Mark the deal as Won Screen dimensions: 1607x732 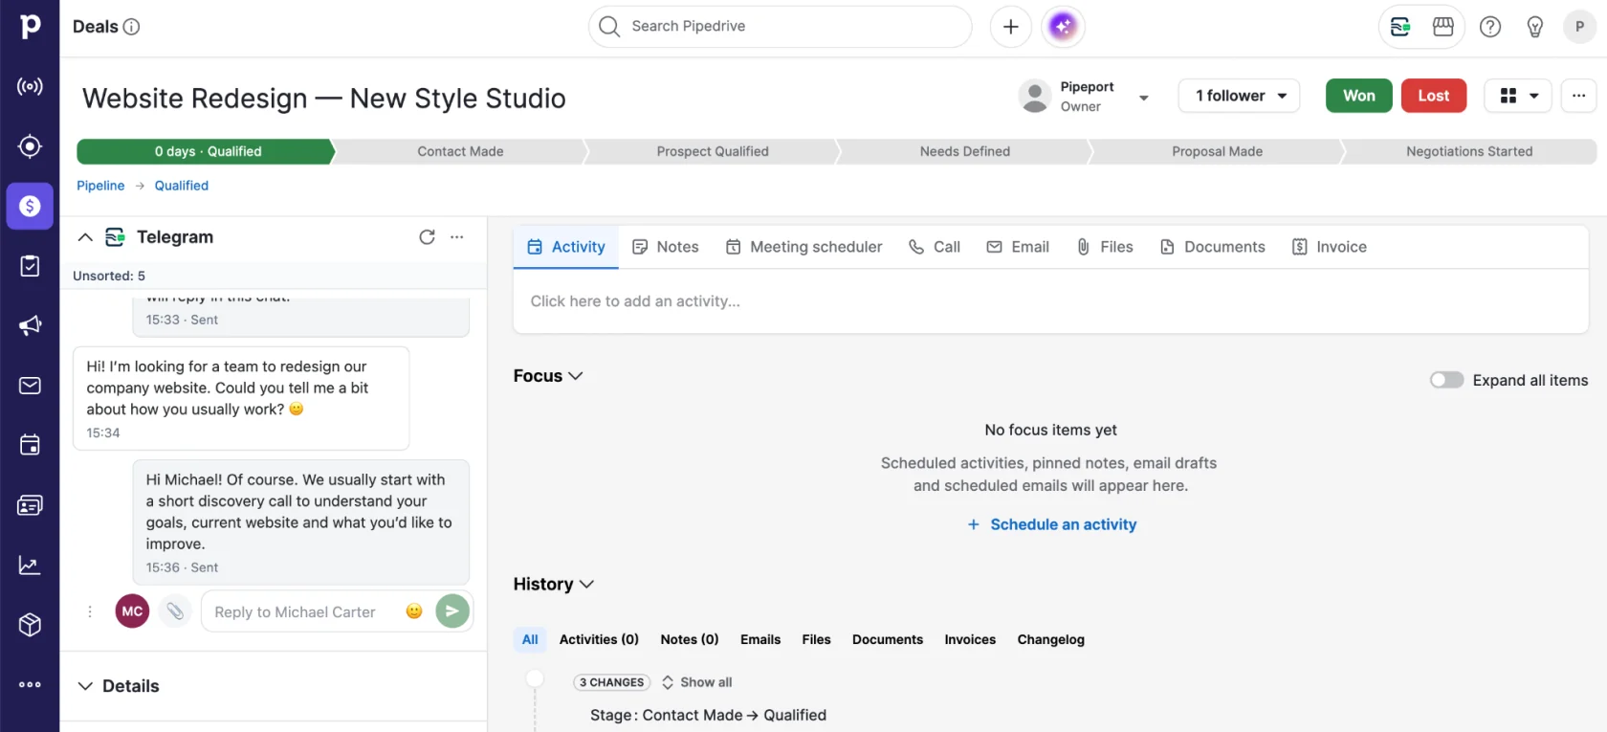(1358, 96)
